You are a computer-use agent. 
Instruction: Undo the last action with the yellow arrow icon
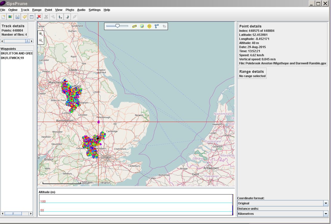24,17
